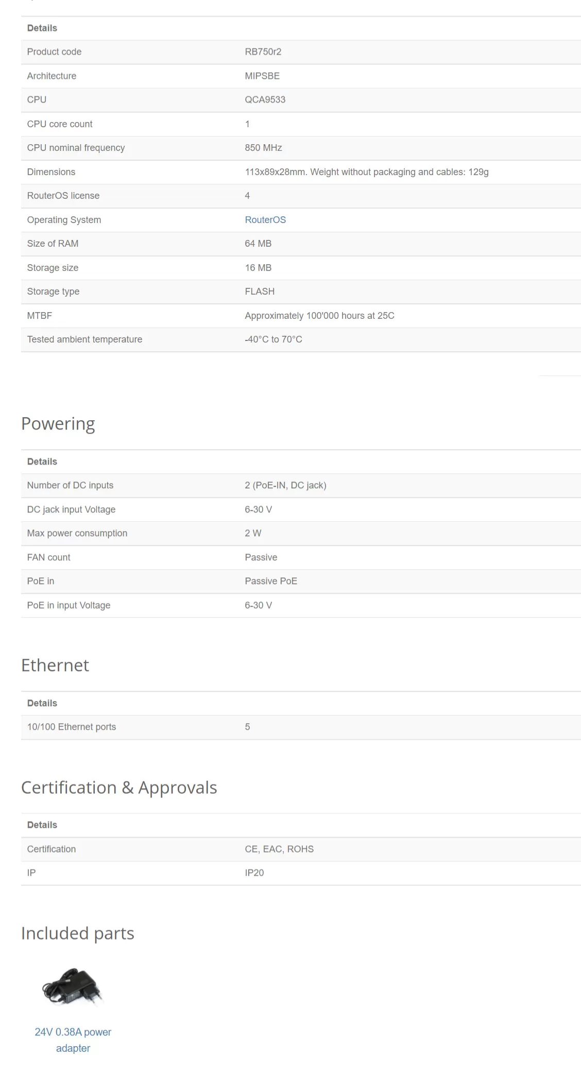Click the CPU nominal frequency 850 MHz value
The image size is (581, 1075).
point(263,148)
